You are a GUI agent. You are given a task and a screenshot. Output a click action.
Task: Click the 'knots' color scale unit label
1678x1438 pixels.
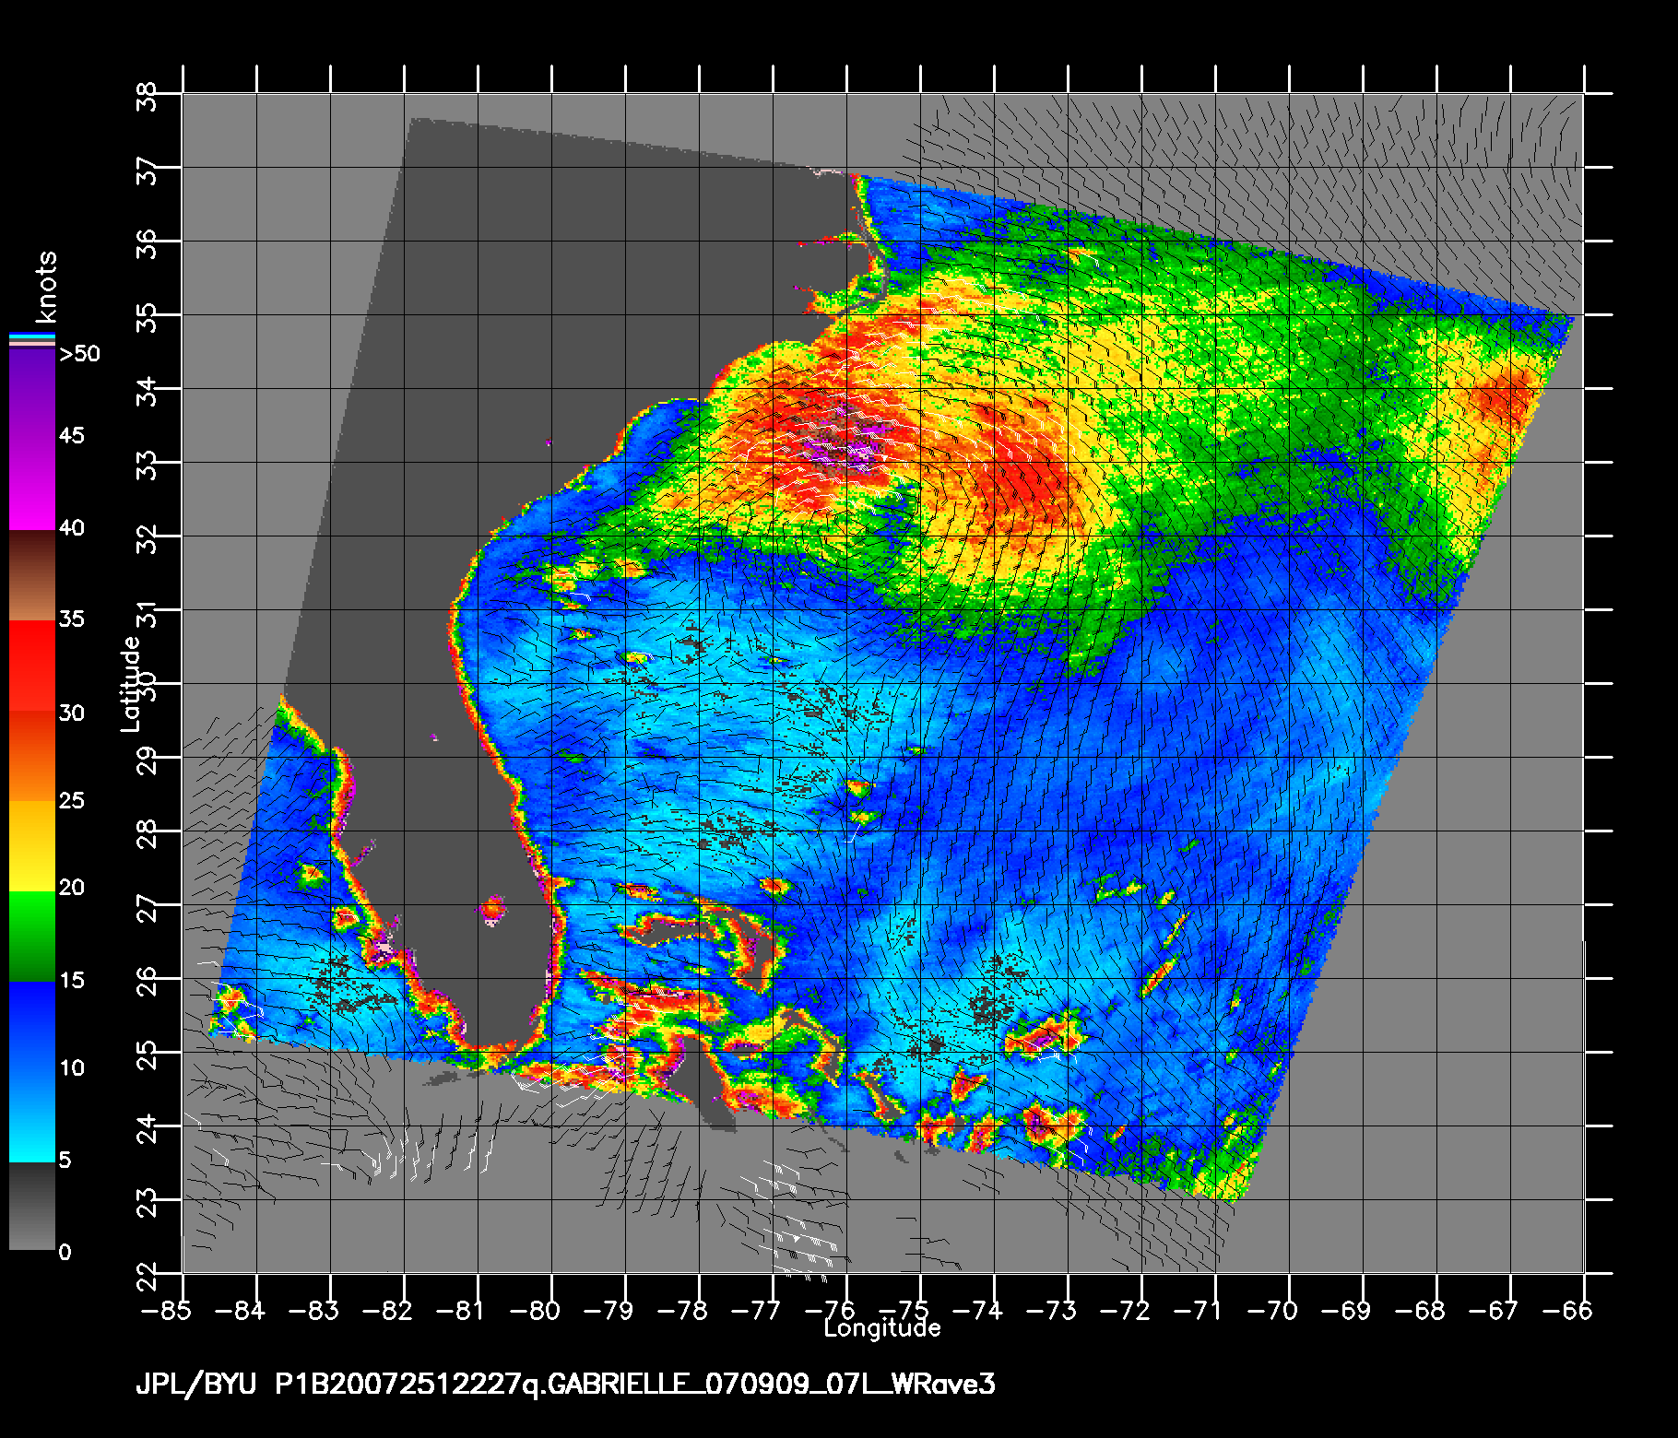click(45, 286)
